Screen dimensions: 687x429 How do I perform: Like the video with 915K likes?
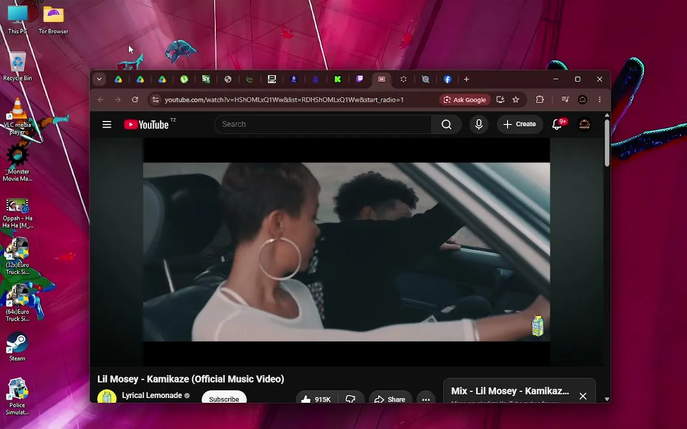[x=316, y=397]
